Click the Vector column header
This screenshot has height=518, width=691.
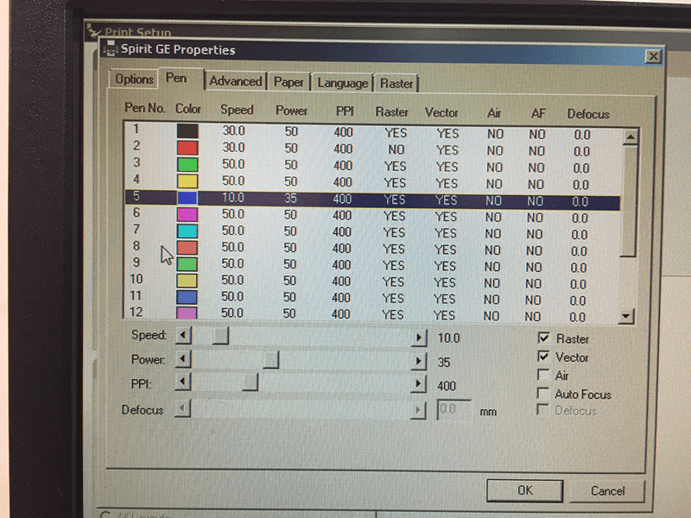(441, 113)
